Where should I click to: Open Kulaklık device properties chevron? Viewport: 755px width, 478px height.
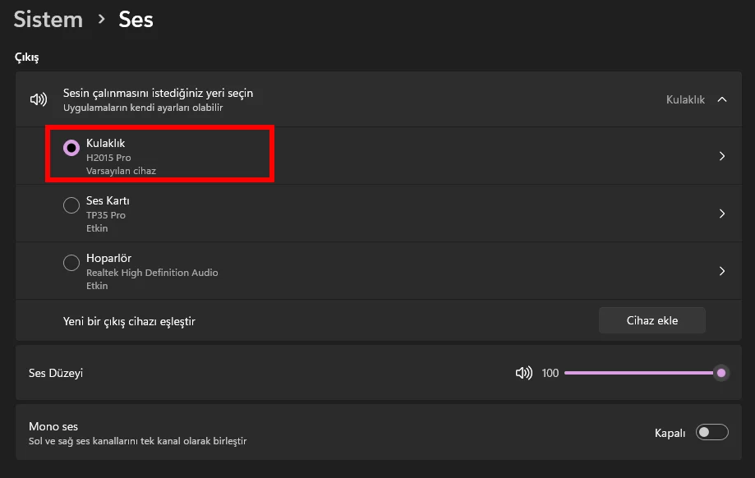pyautogui.click(x=722, y=156)
